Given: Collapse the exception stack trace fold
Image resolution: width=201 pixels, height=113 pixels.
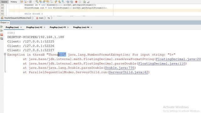Looking at the screenshot, I should [5, 54].
